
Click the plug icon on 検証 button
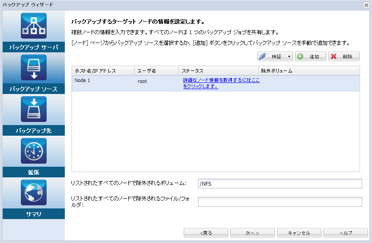pyautogui.click(x=262, y=56)
